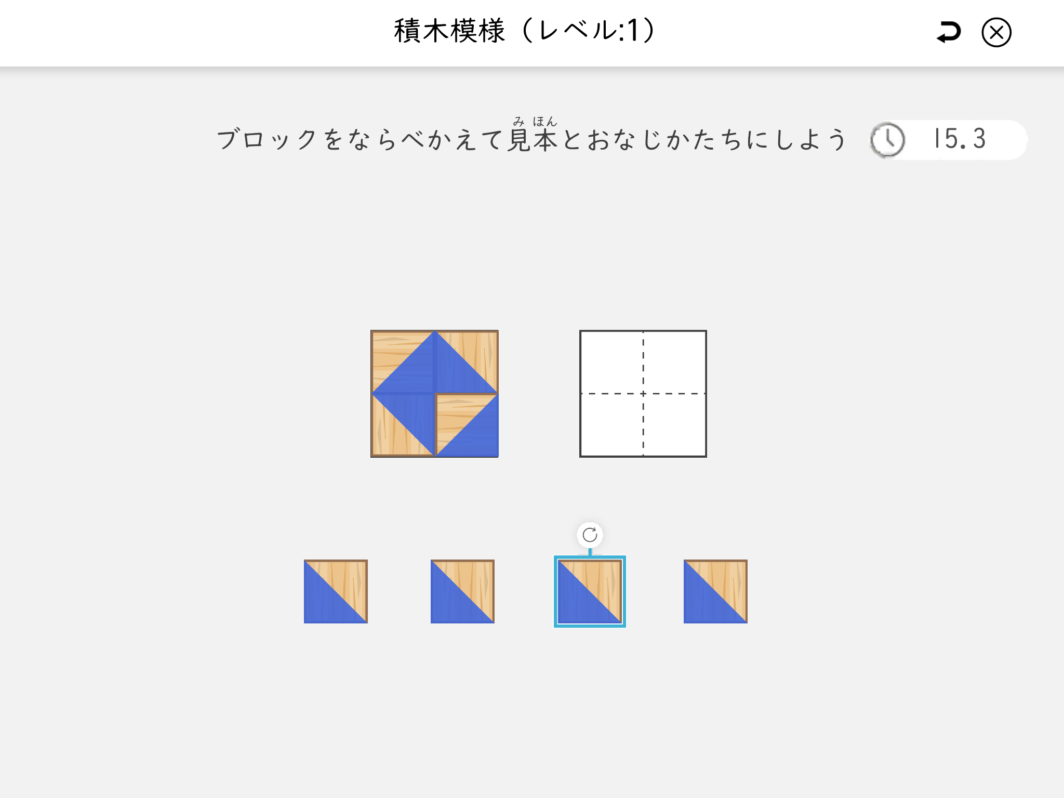Click the bottom-left tile of the sample pattern
This screenshot has width=1064, height=798.
(x=403, y=425)
